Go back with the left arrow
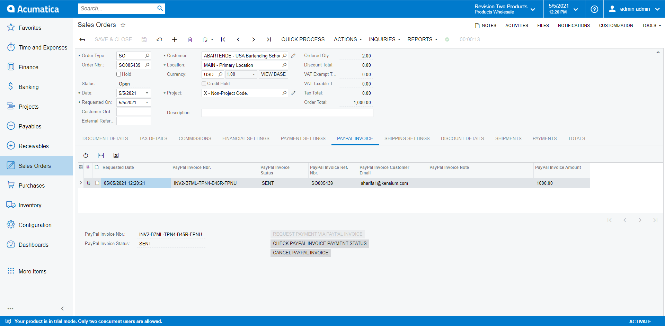The height and width of the screenshot is (326, 665). [82, 39]
